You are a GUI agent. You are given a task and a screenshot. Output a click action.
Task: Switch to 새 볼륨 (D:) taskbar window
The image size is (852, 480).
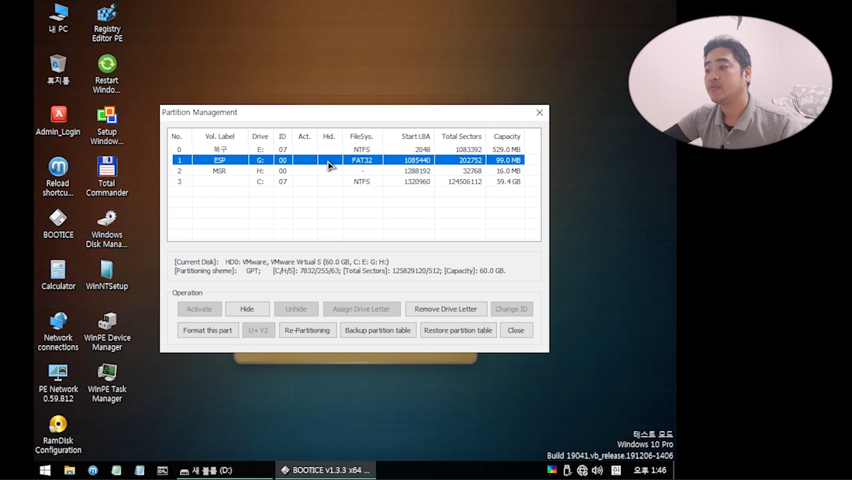(x=226, y=470)
